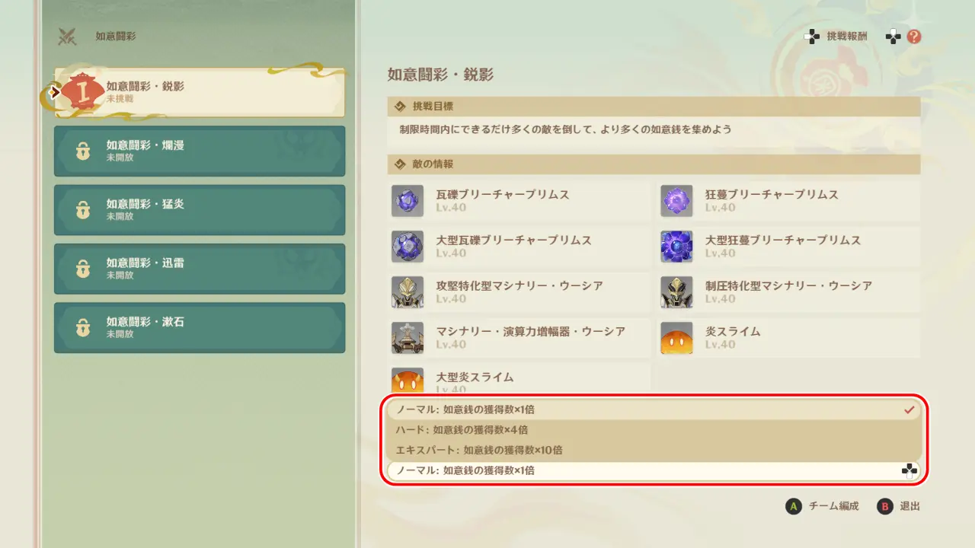975x548 pixels.
Task: Click the d-pad icon on difficulty selector
Action: pyautogui.click(x=909, y=470)
